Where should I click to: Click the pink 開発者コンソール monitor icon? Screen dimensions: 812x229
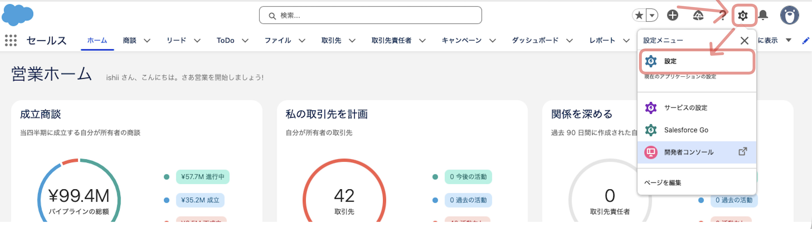(x=651, y=152)
